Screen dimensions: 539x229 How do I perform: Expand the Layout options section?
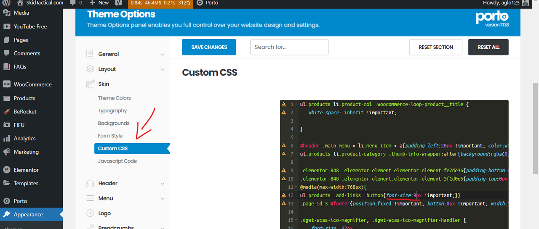click(125, 69)
